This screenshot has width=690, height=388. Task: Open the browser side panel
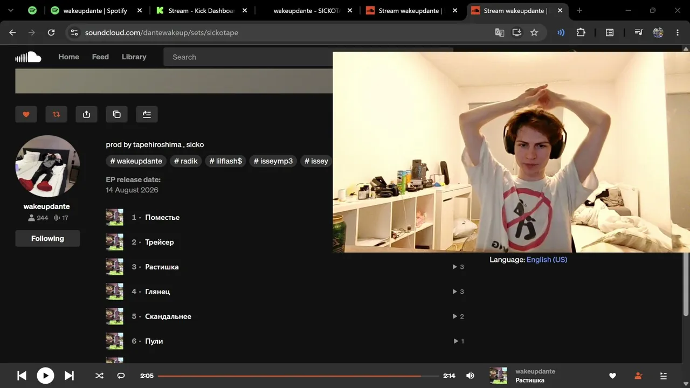pos(610,32)
